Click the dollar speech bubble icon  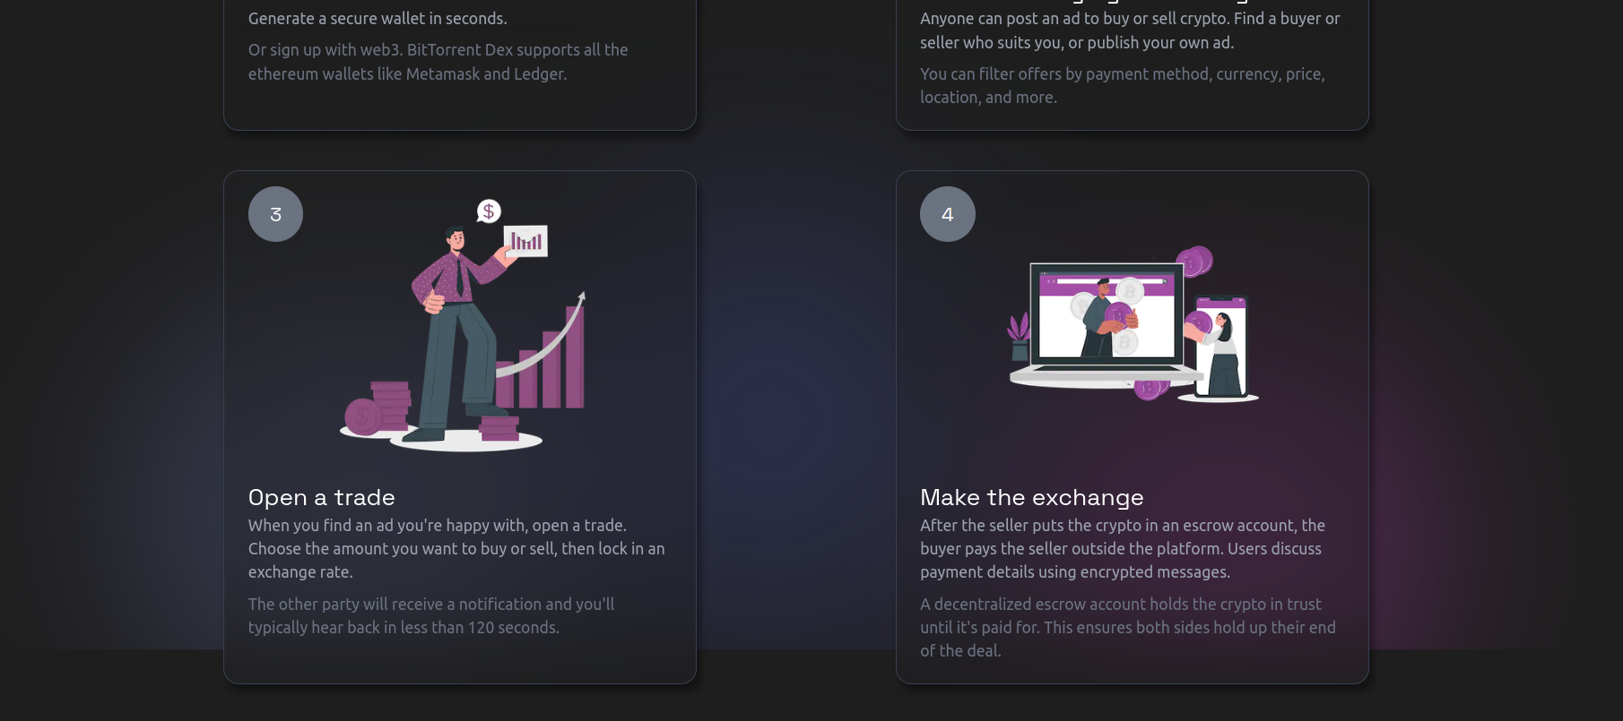[489, 211]
